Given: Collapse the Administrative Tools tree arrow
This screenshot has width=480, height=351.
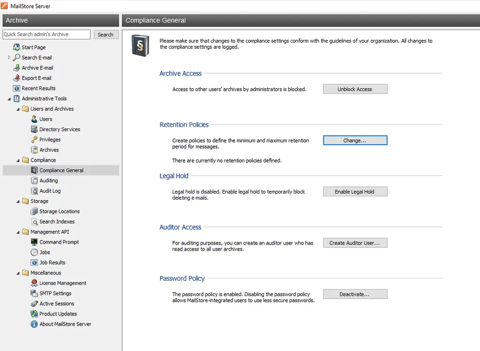Looking at the screenshot, I should tap(9, 99).
